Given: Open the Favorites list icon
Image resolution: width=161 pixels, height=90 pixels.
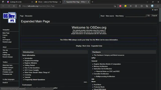Looking at the screenshot, I should click(x=142, y=6).
